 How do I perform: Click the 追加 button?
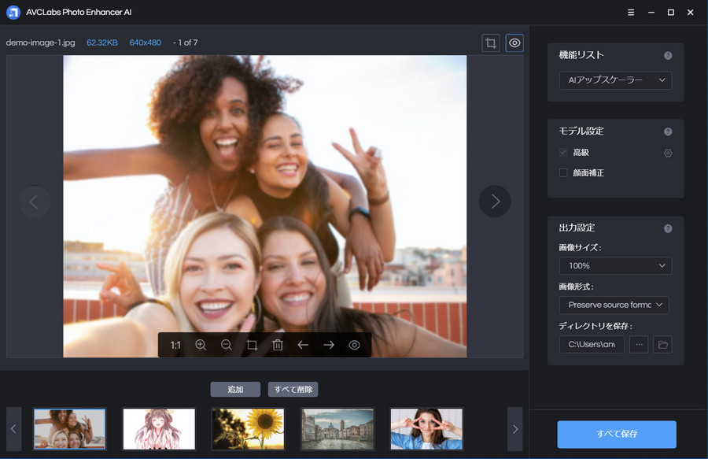point(235,390)
